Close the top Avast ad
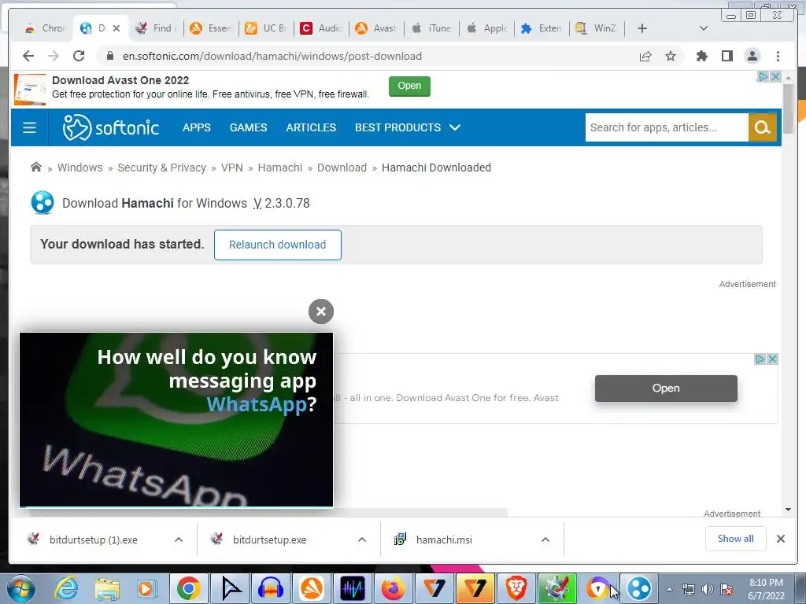806x604 pixels. coord(775,76)
